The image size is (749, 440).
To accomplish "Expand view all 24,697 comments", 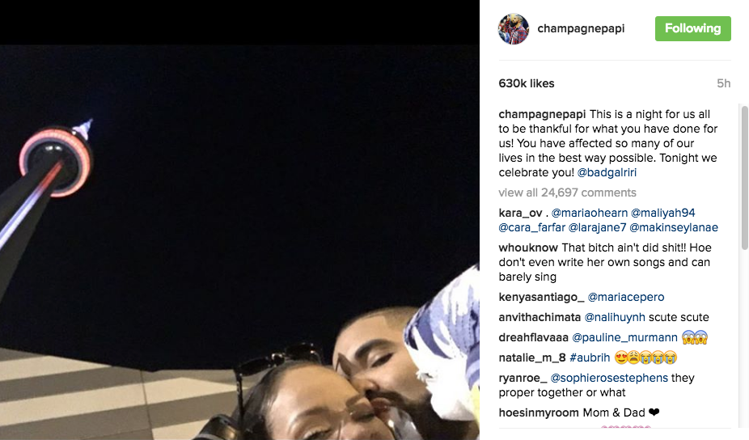I will 568,192.
